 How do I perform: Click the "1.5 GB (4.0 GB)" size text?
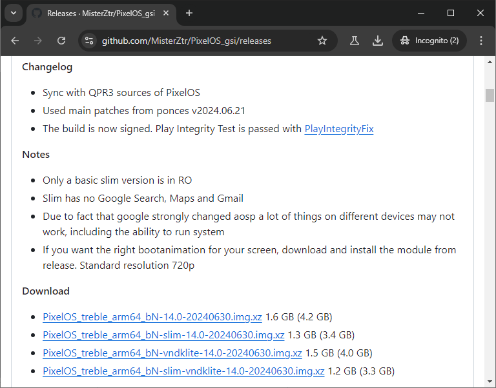click(339, 353)
